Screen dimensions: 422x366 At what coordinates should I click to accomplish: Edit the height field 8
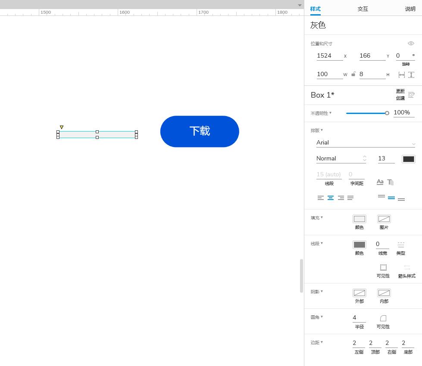[372, 74]
